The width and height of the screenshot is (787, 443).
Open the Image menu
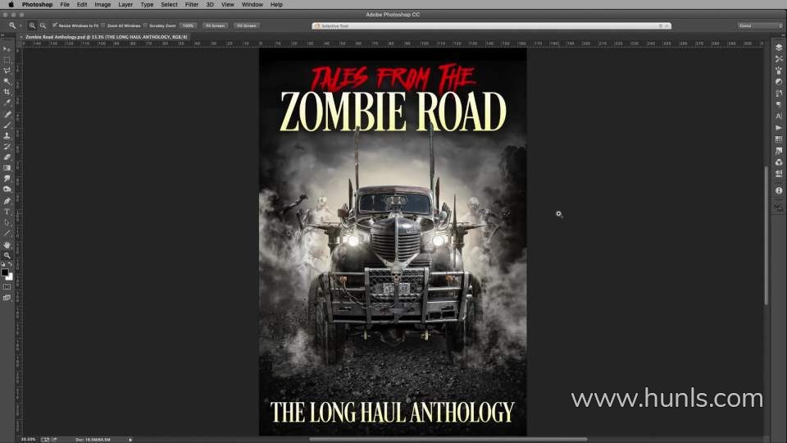[x=102, y=5]
